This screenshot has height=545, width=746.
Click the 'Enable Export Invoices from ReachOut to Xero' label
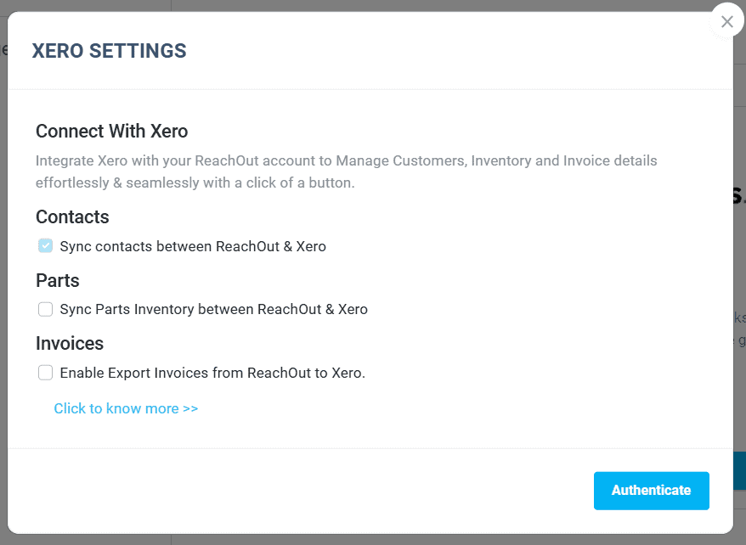212,373
